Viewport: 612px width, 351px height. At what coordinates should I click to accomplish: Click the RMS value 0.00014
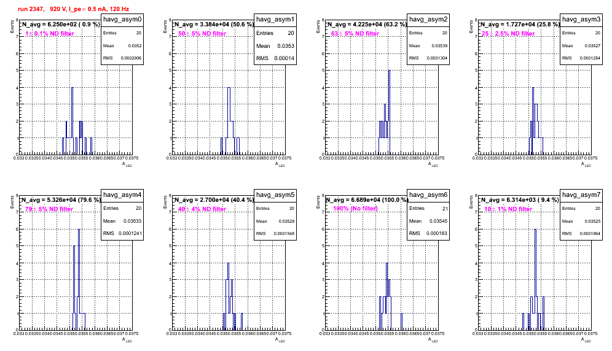coord(284,58)
